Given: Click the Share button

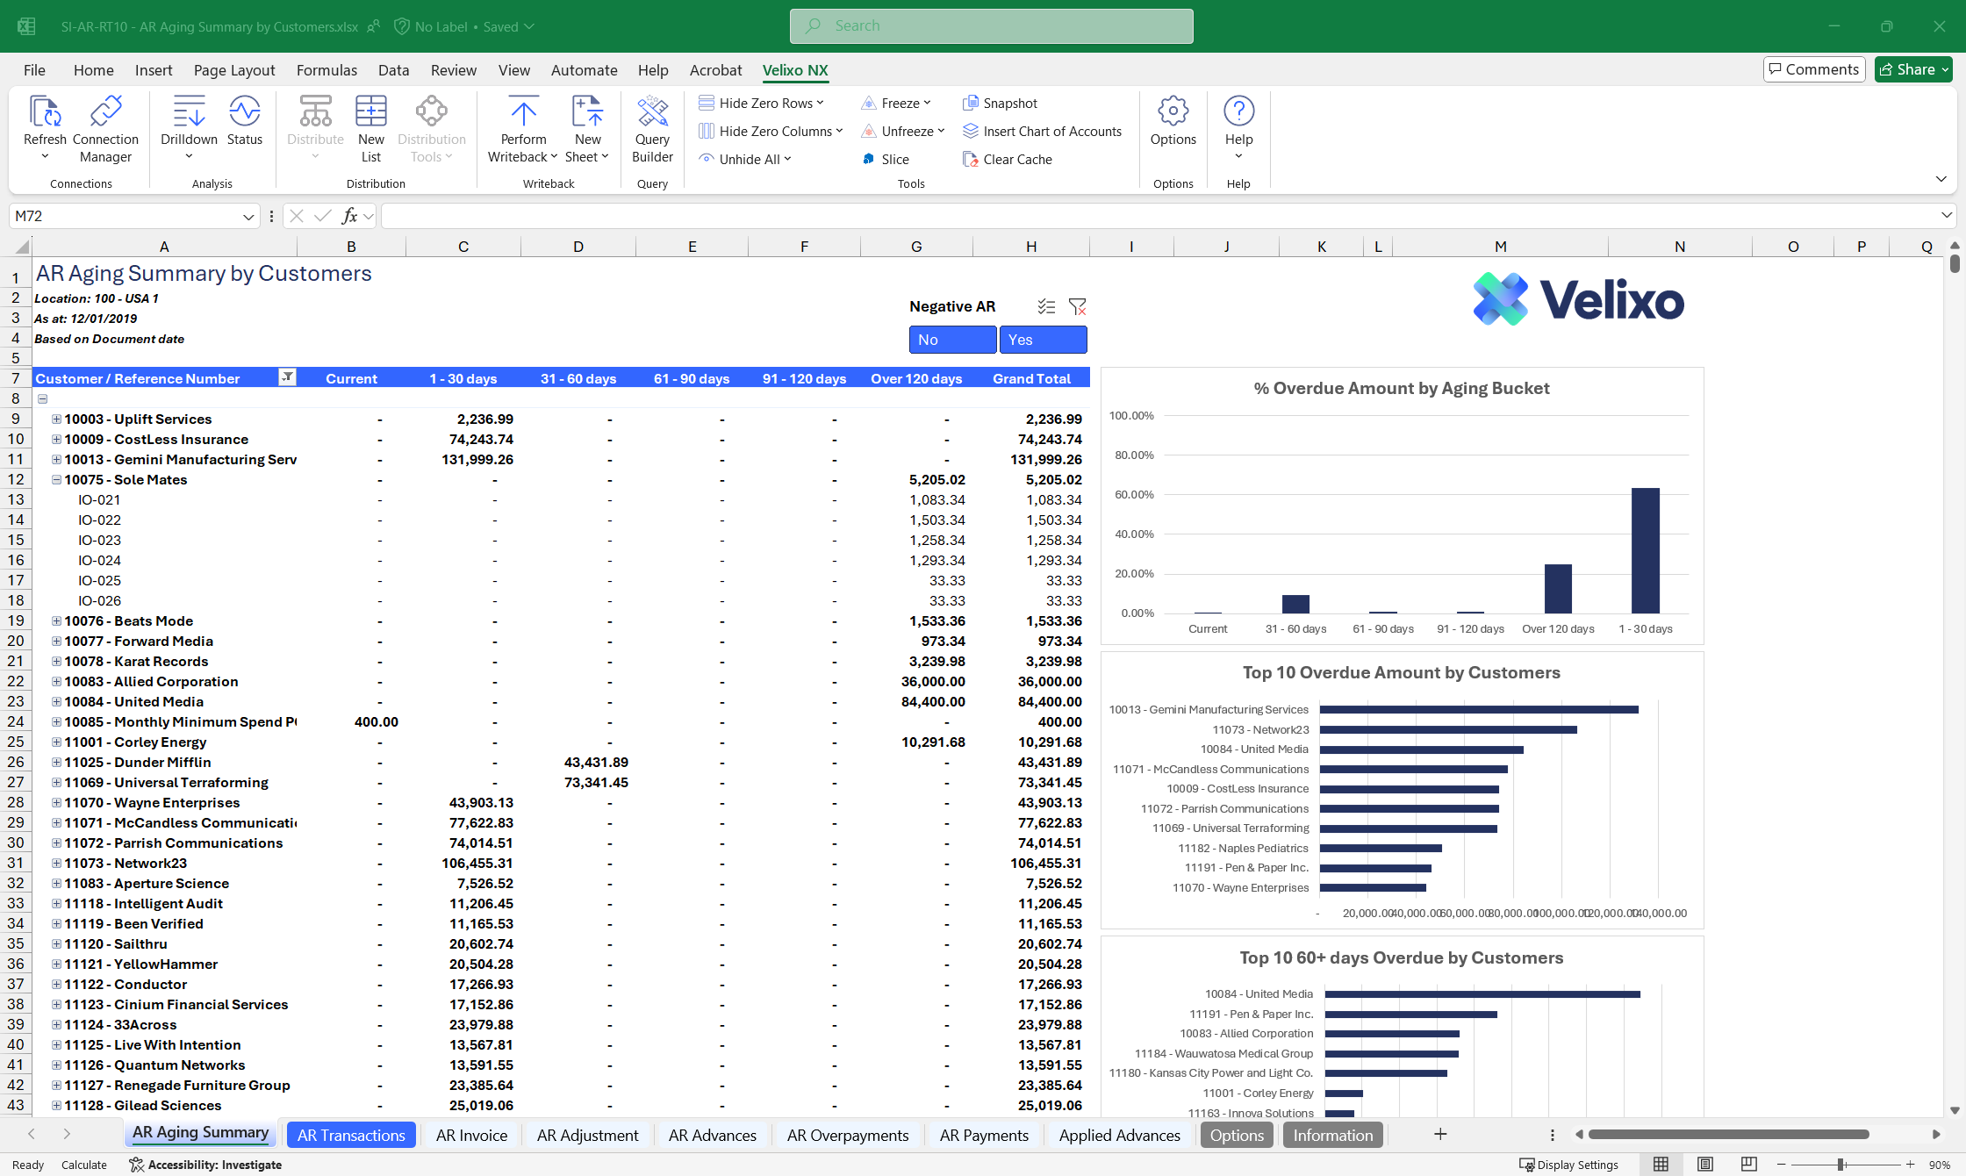Looking at the screenshot, I should pyautogui.click(x=1912, y=69).
